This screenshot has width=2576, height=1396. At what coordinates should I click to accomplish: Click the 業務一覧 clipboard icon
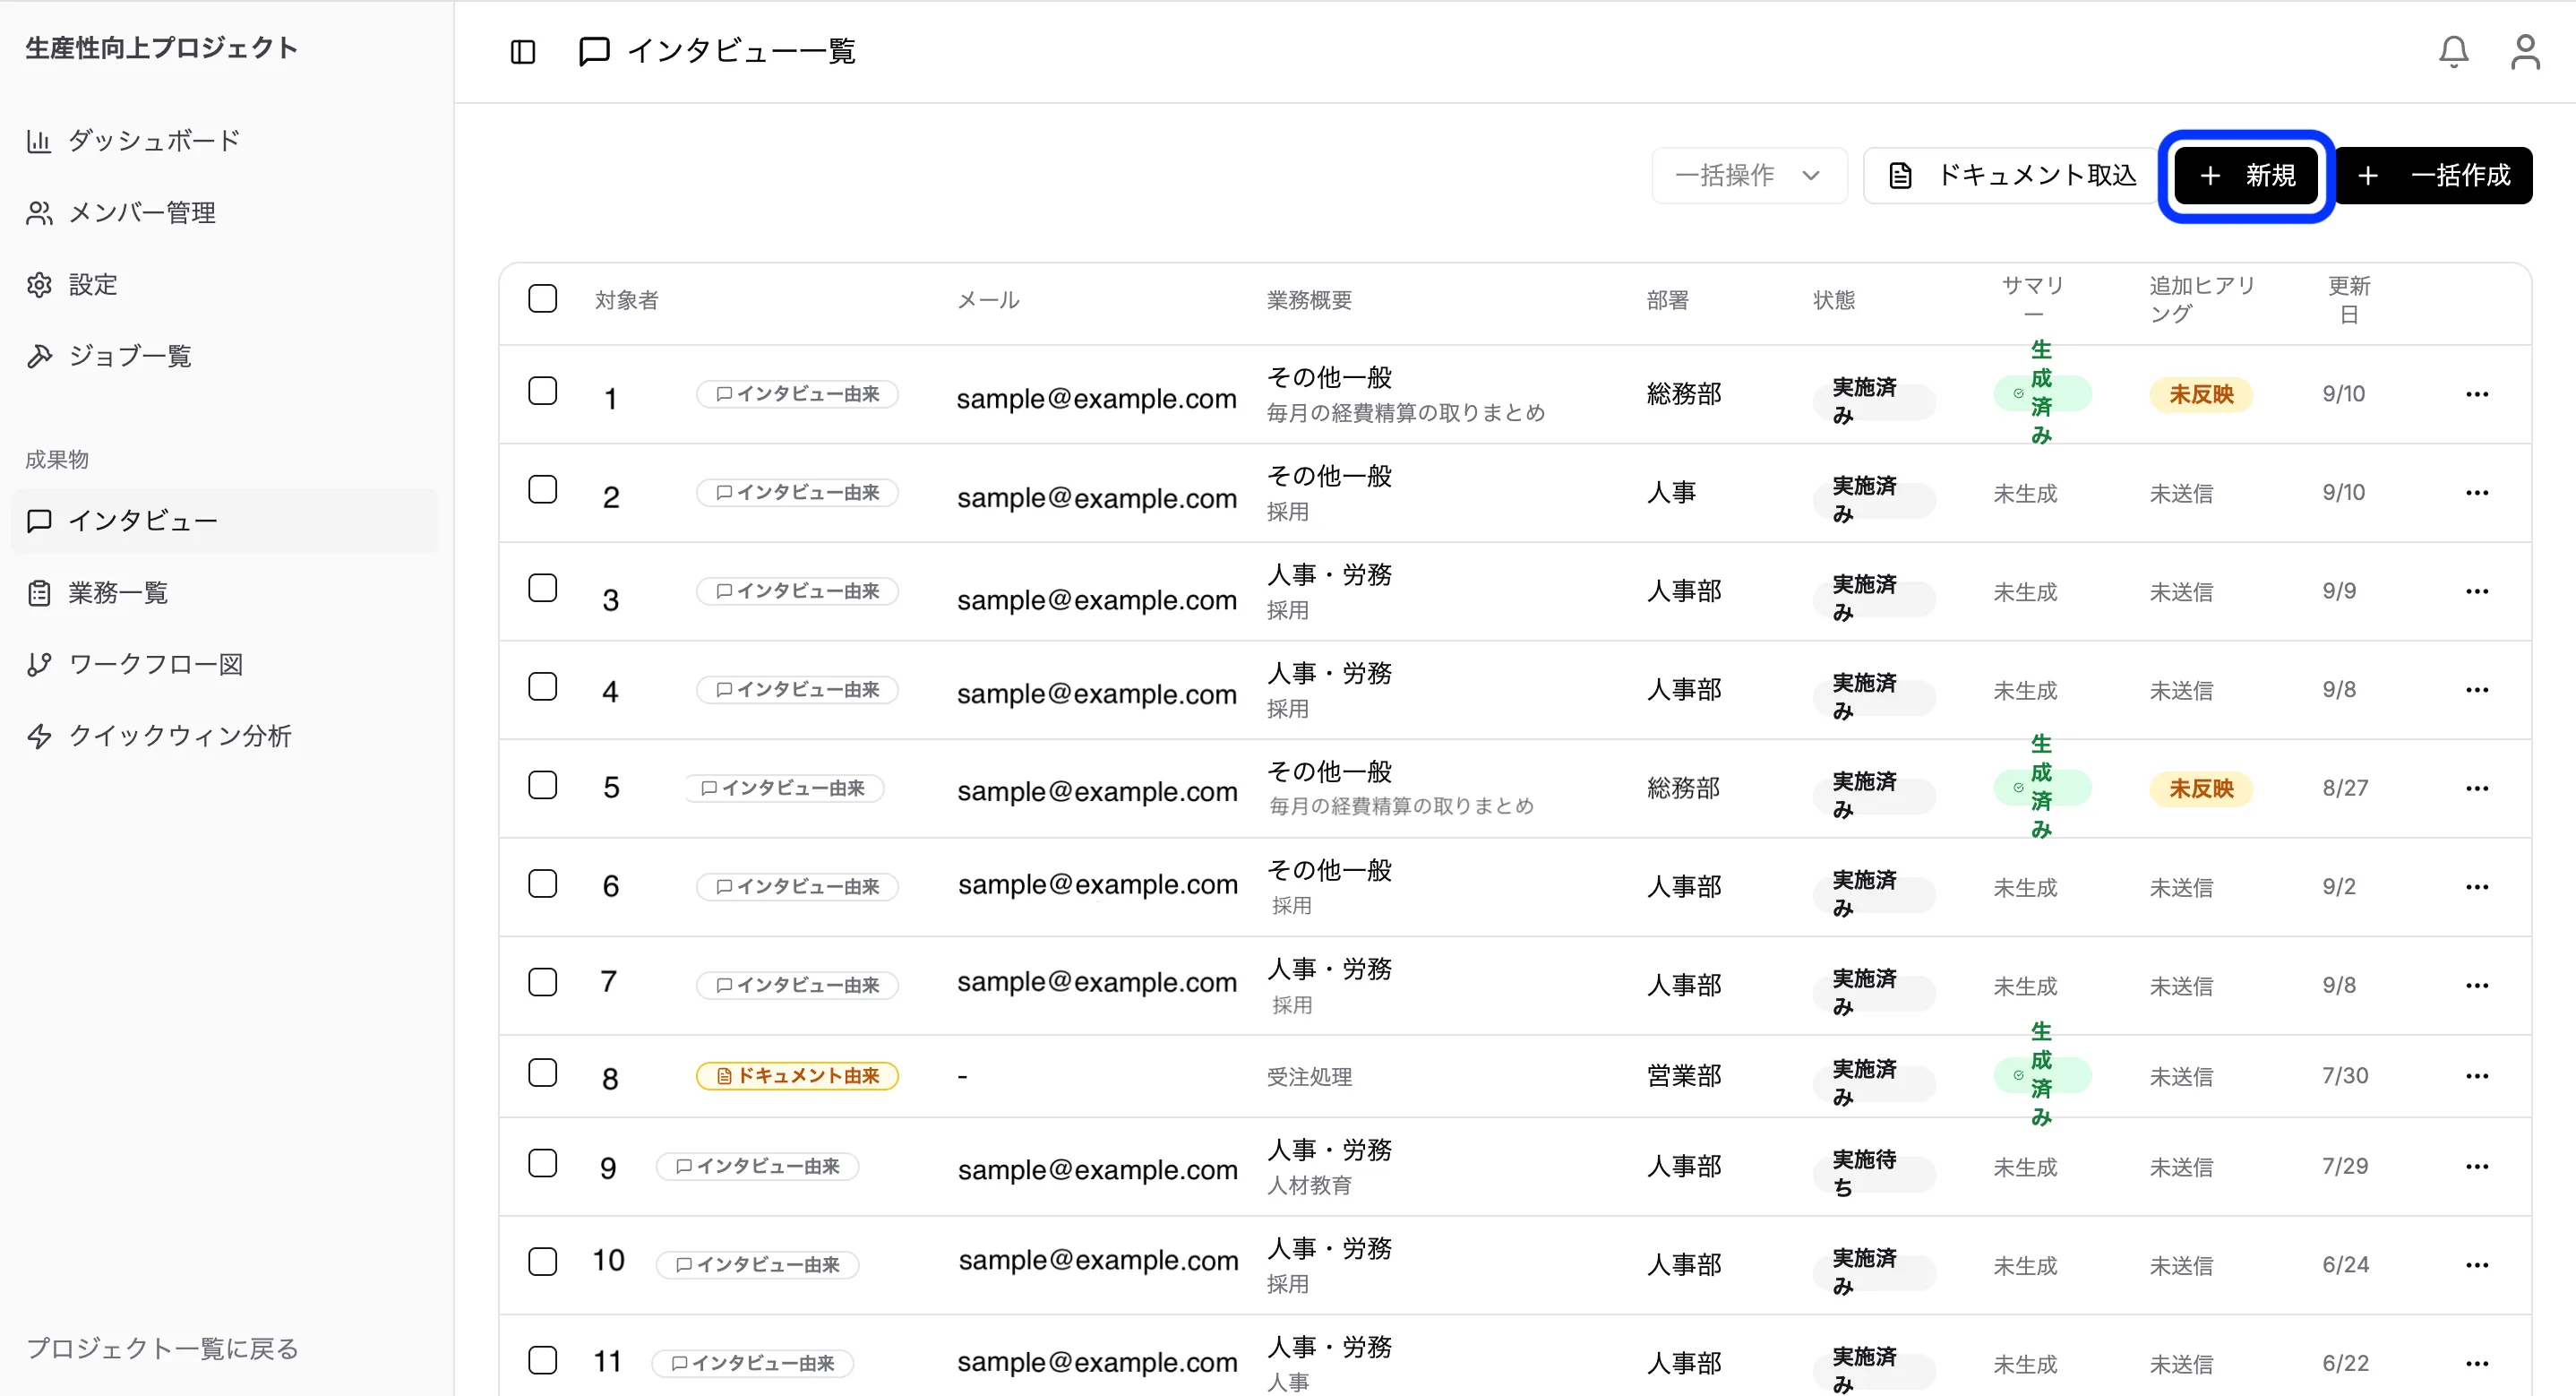click(39, 592)
